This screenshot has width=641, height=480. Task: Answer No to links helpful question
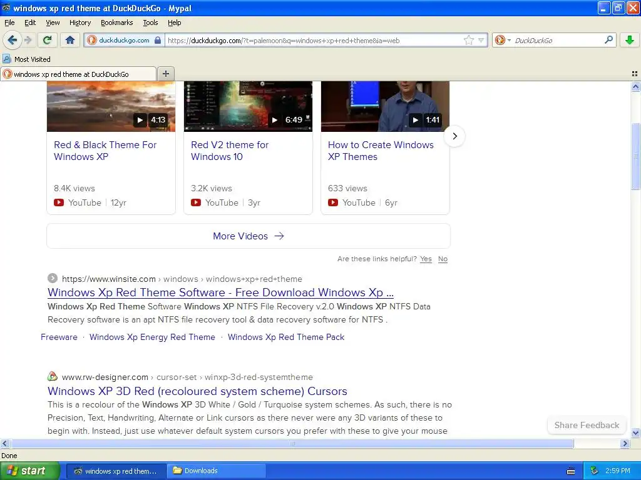443,259
